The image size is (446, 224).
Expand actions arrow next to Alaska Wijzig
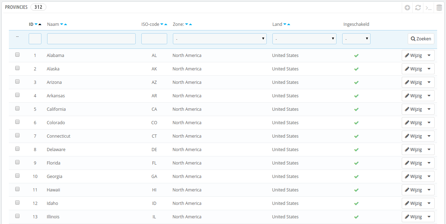tap(429, 69)
